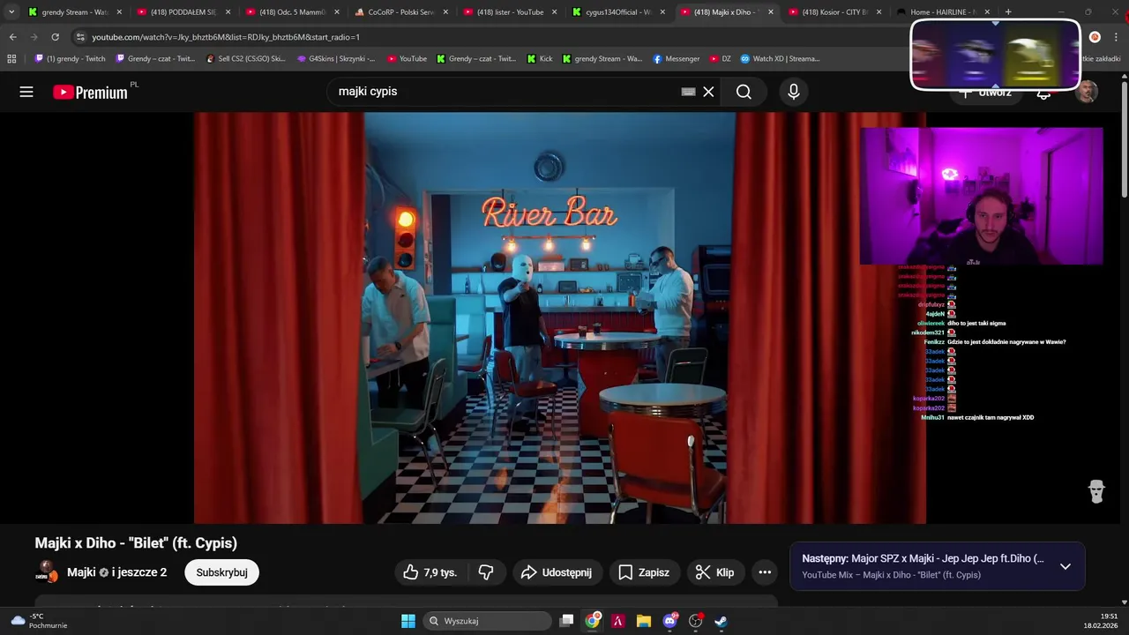1129x635 pixels.
Task: Like the video with thumbs up
Action: coord(430,572)
